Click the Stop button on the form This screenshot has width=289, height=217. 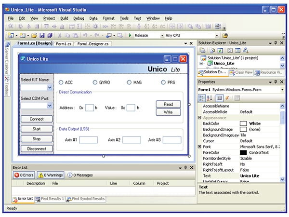tap(37, 139)
